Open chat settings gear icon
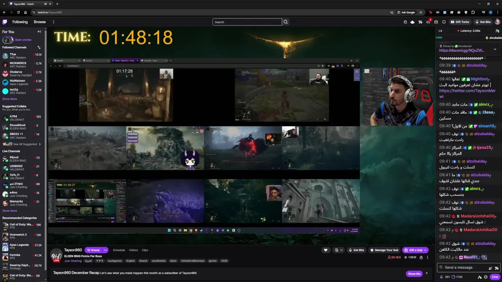502x282 pixels. tap(486, 277)
